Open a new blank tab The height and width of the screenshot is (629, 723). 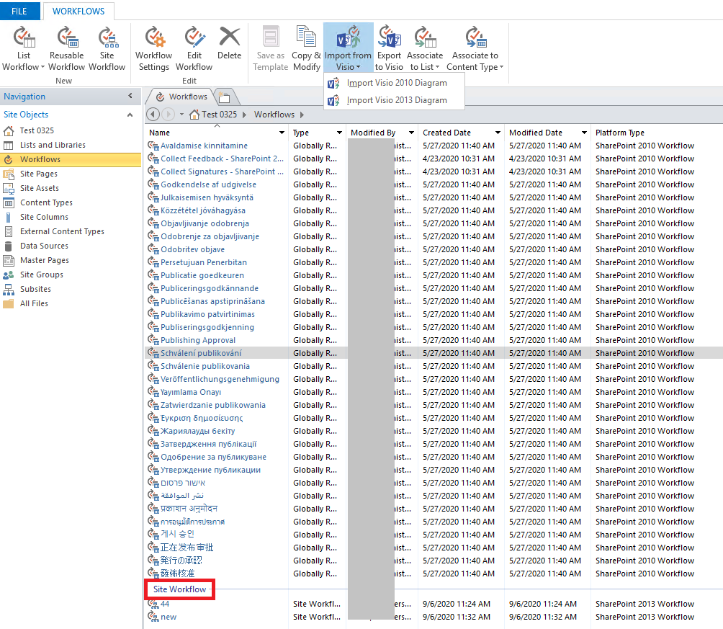pyautogui.click(x=225, y=97)
